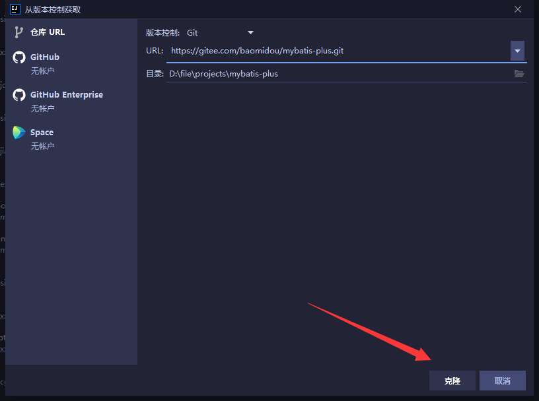Click the branch icon beside 仓库 URL
Screen dimensions: 539x401
tap(18, 32)
